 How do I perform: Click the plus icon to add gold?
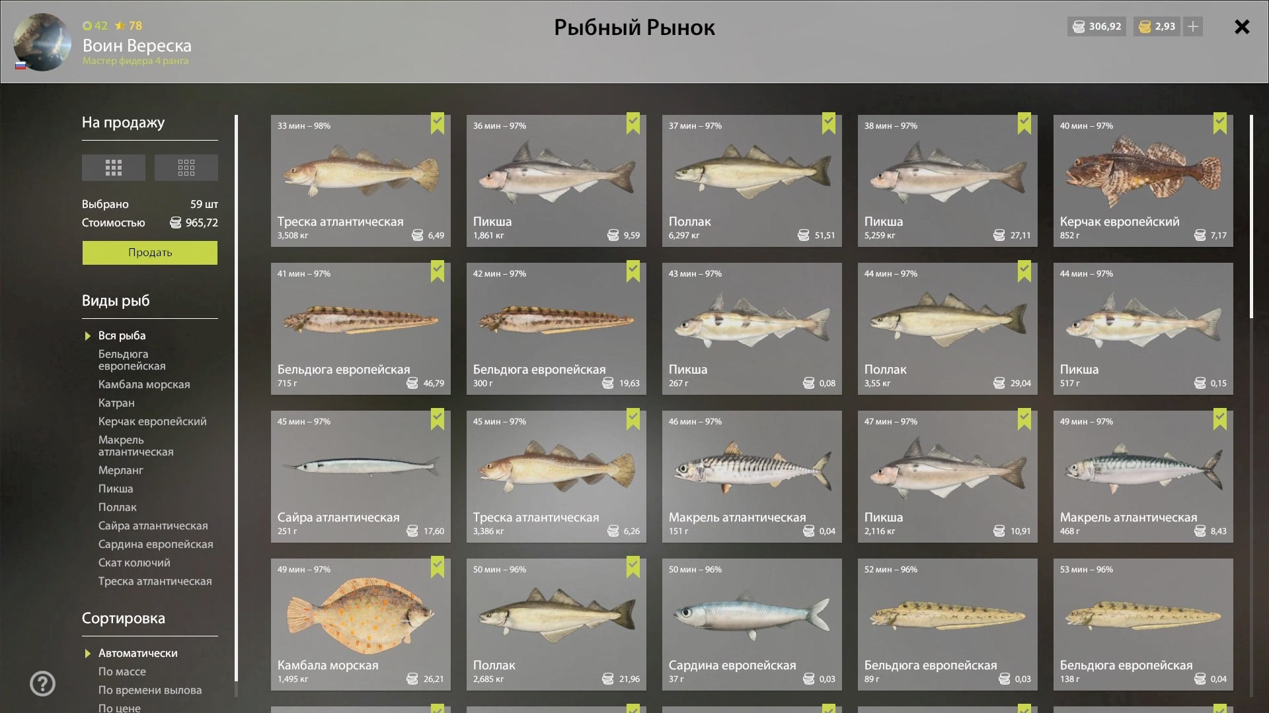click(1193, 26)
